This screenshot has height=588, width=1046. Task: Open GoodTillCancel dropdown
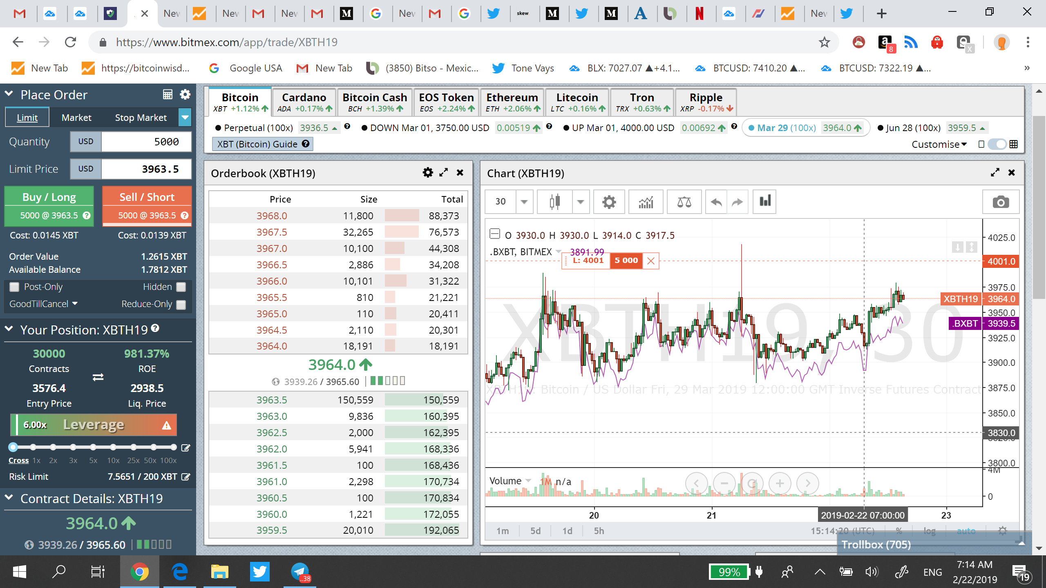point(43,304)
